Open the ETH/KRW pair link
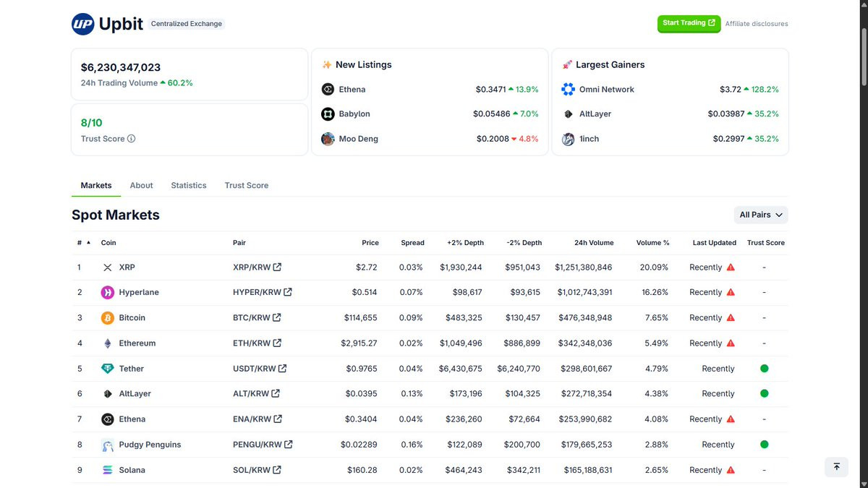The image size is (868, 488). [x=257, y=343]
